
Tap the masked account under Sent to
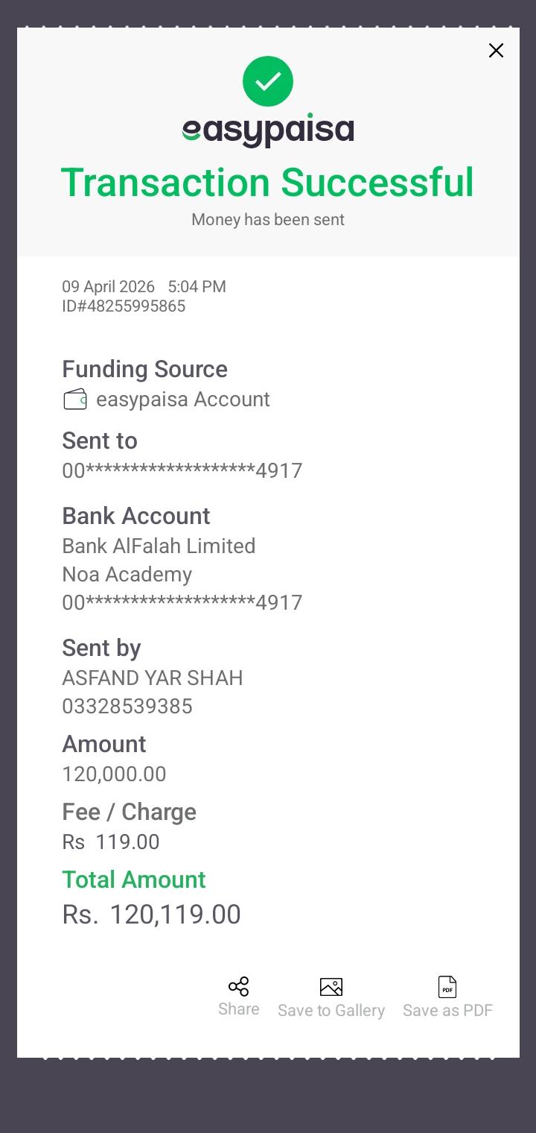[x=182, y=471]
